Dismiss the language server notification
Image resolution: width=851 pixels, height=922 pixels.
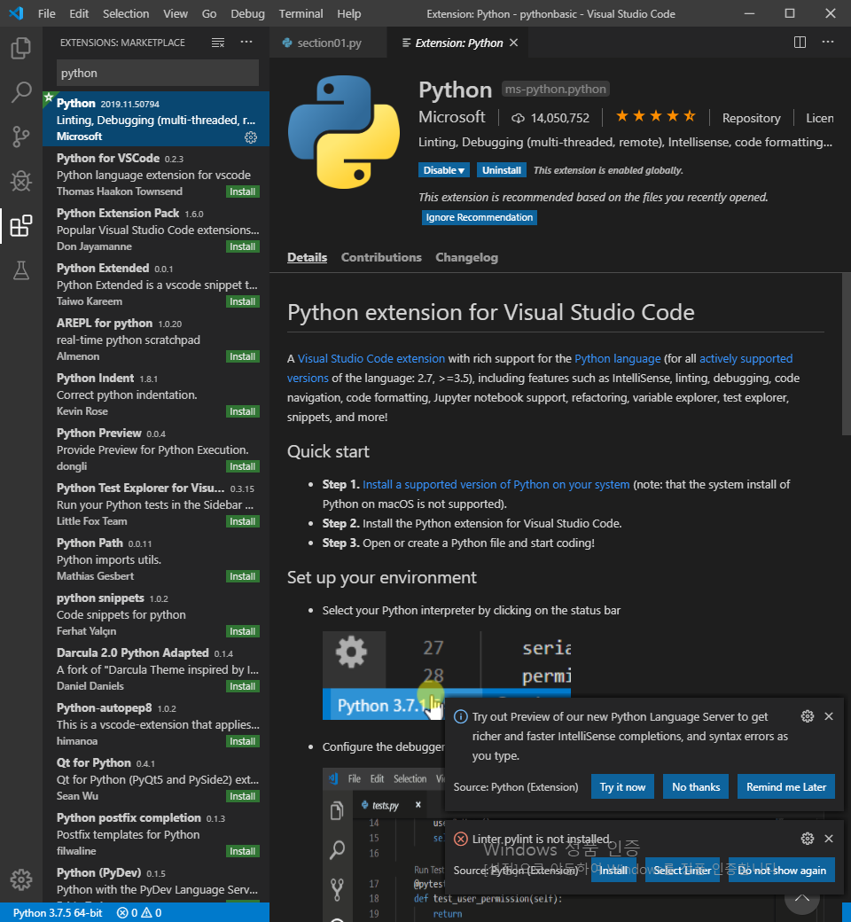click(x=829, y=715)
